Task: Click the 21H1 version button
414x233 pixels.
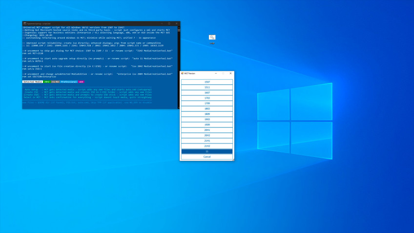Action: coord(207,141)
